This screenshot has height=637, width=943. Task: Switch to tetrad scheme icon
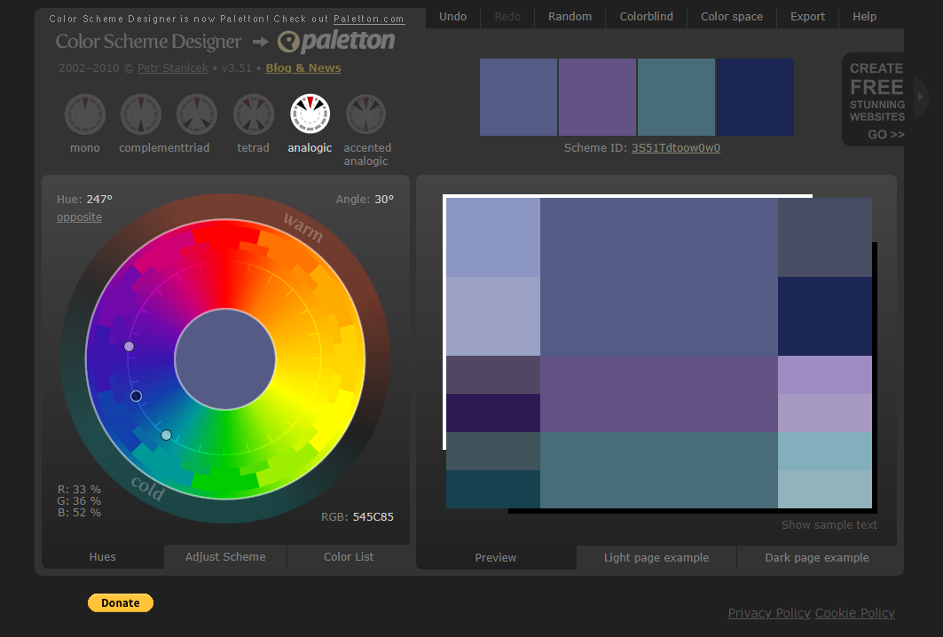point(254,114)
